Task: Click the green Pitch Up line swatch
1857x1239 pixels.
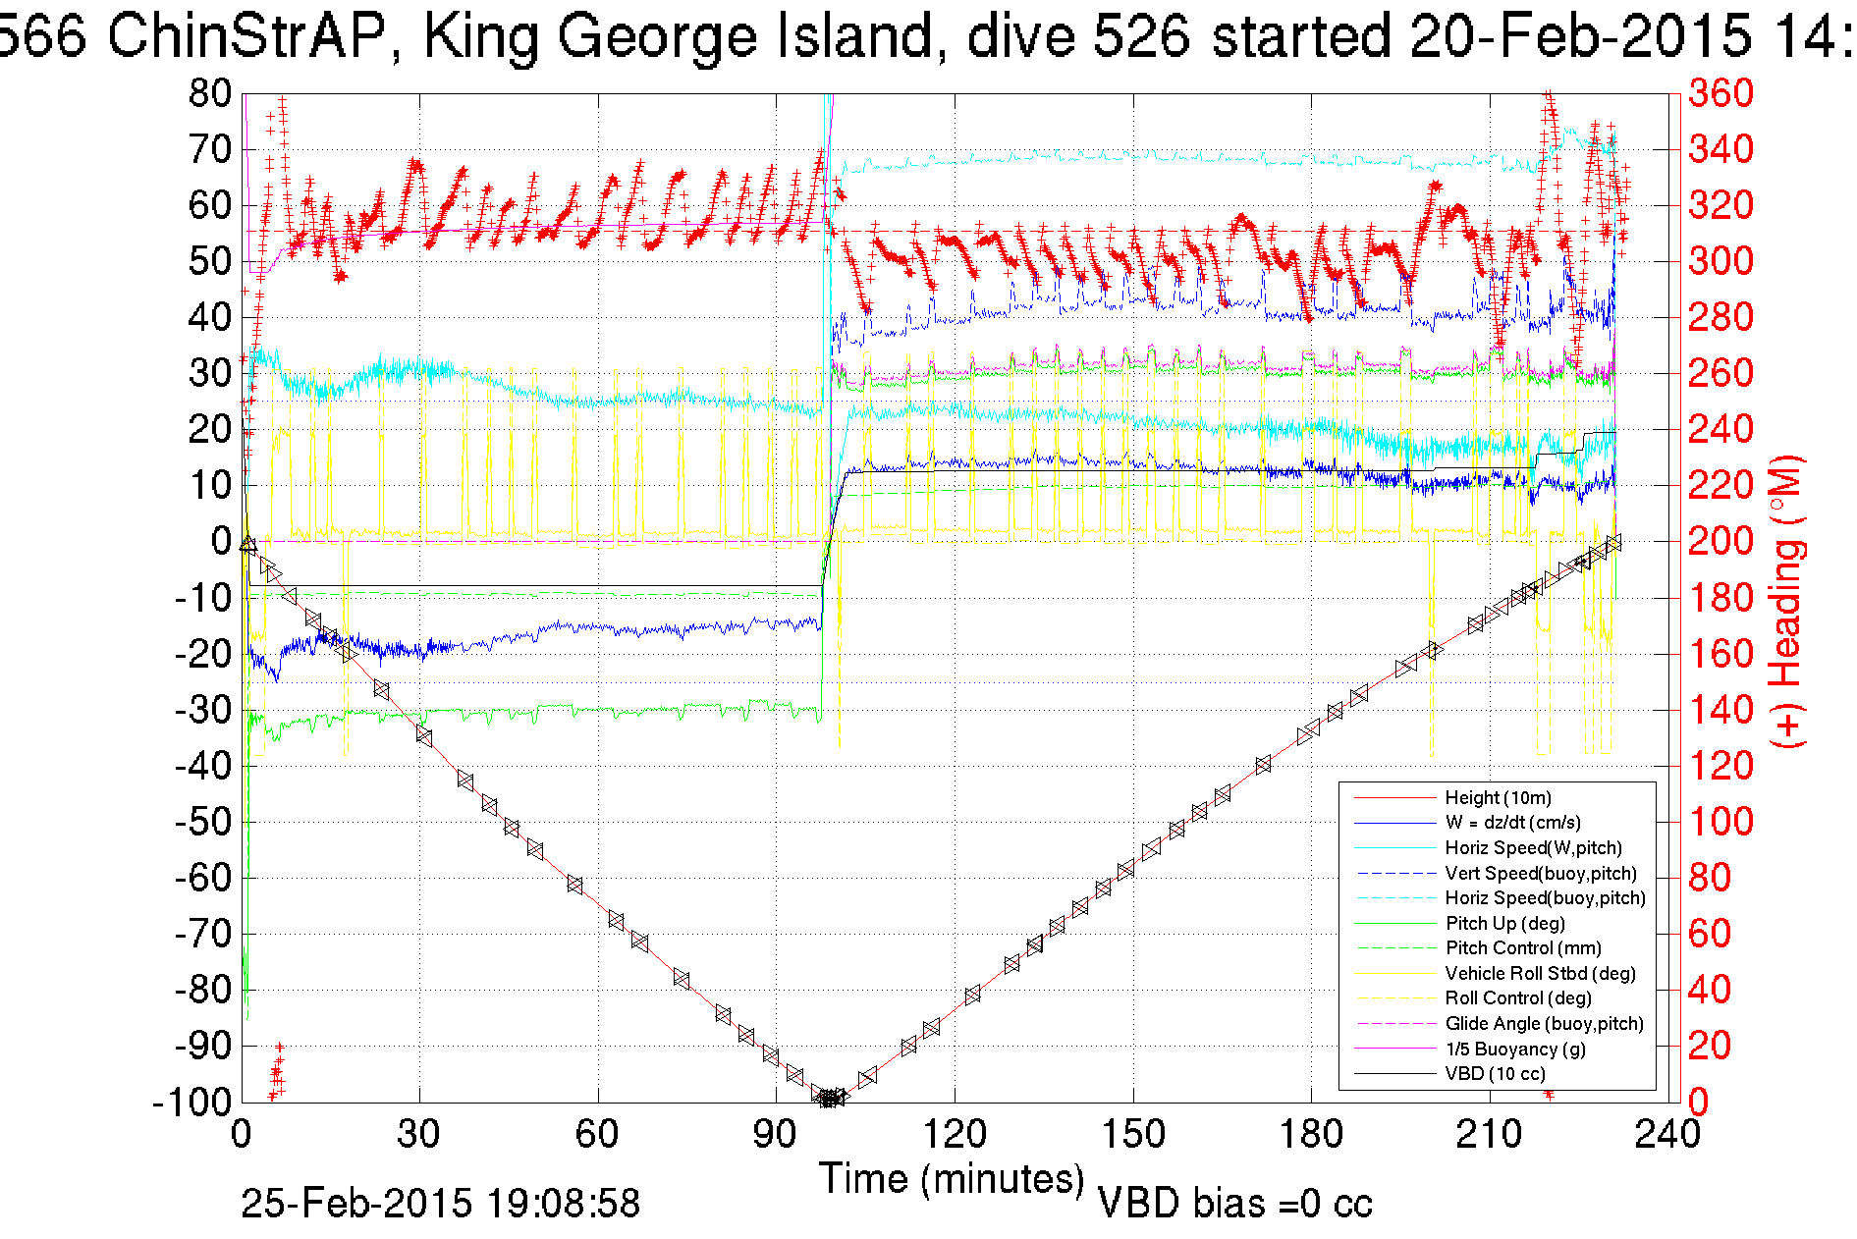Action: click(1394, 923)
